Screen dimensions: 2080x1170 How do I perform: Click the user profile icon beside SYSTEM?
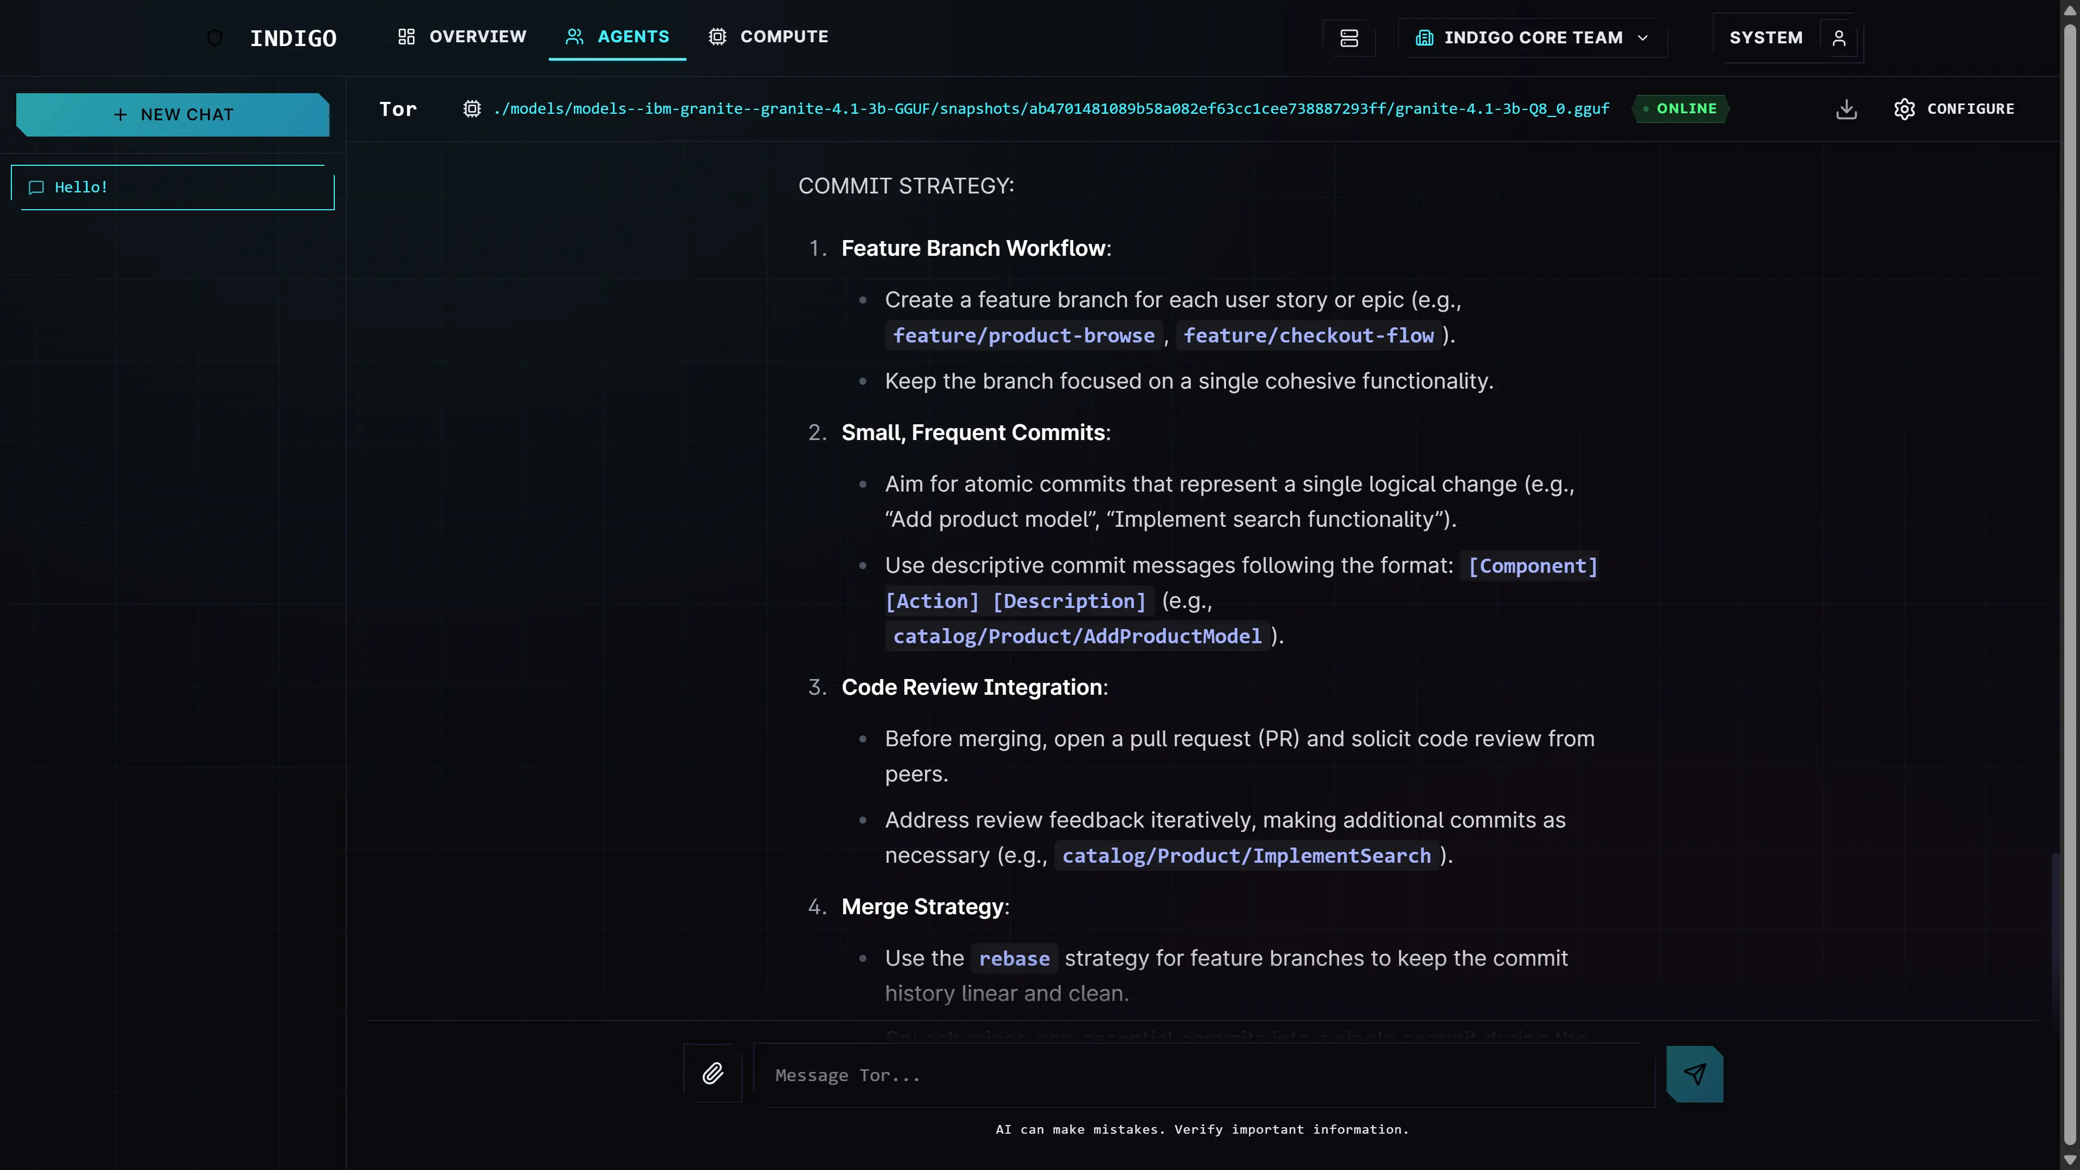pyautogui.click(x=1838, y=38)
